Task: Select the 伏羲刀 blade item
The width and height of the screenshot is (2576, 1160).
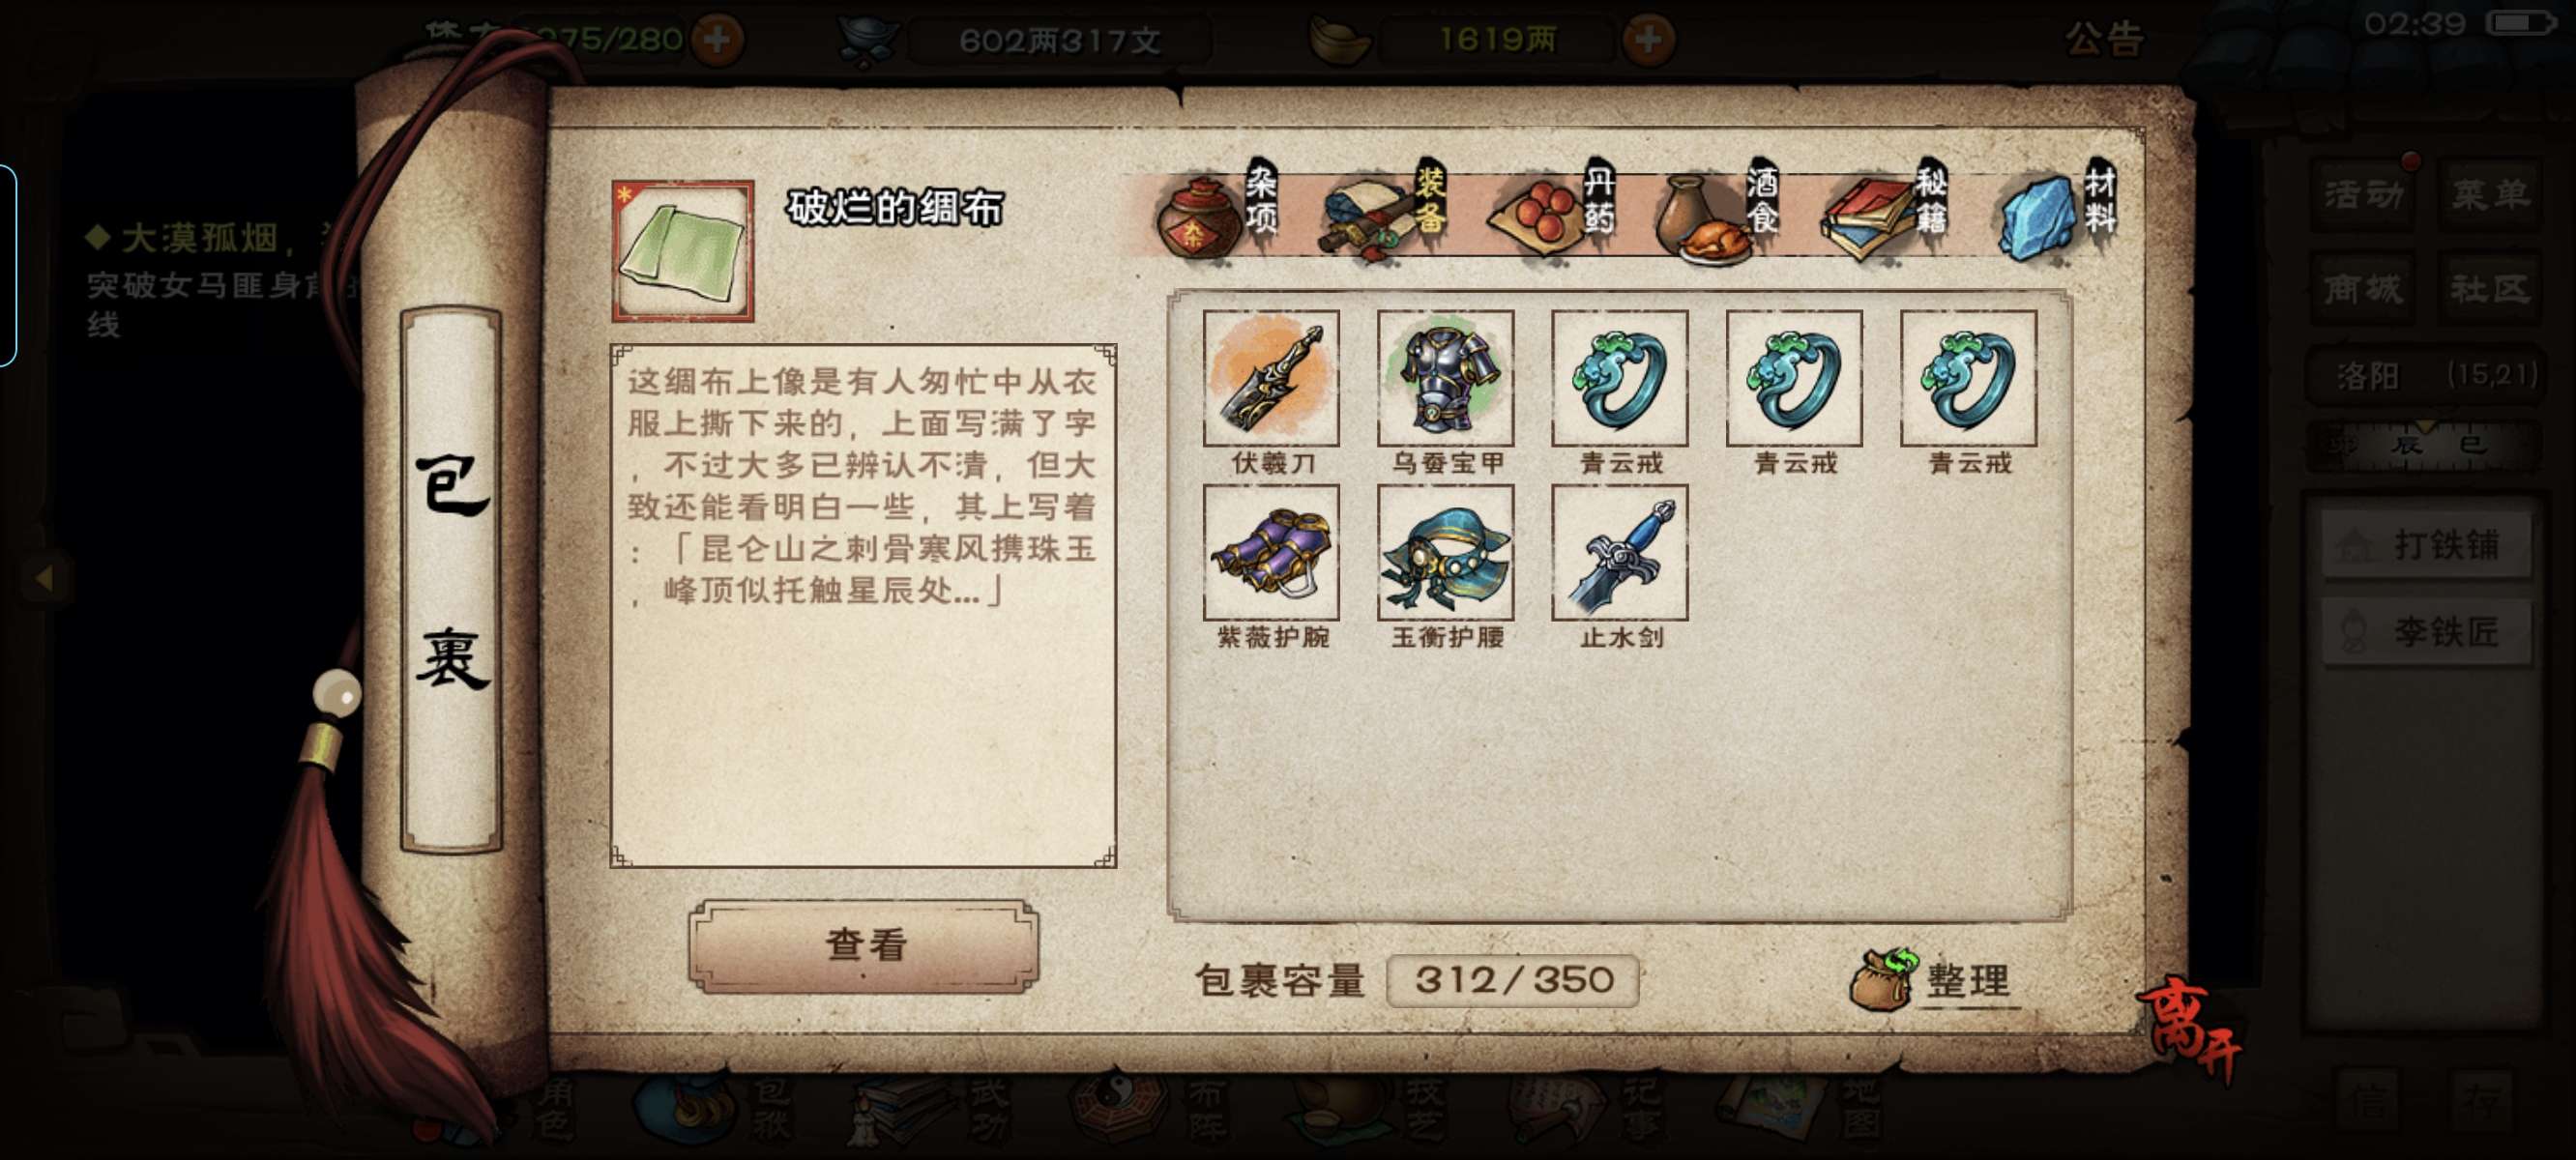Action: click(x=1271, y=378)
